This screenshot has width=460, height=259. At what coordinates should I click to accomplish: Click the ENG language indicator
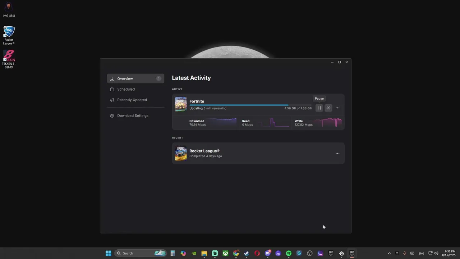click(x=421, y=254)
